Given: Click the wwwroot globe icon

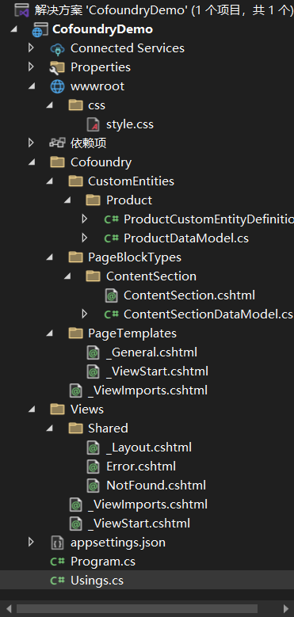Looking at the screenshot, I should point(57,86).
